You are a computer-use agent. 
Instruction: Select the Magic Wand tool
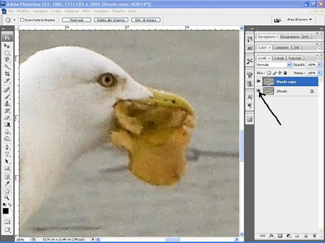coord(7,67)
